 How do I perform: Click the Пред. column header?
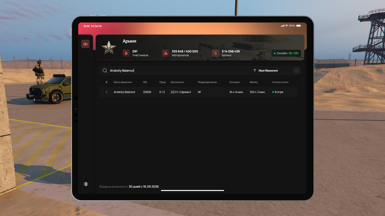tap(163, 82)
